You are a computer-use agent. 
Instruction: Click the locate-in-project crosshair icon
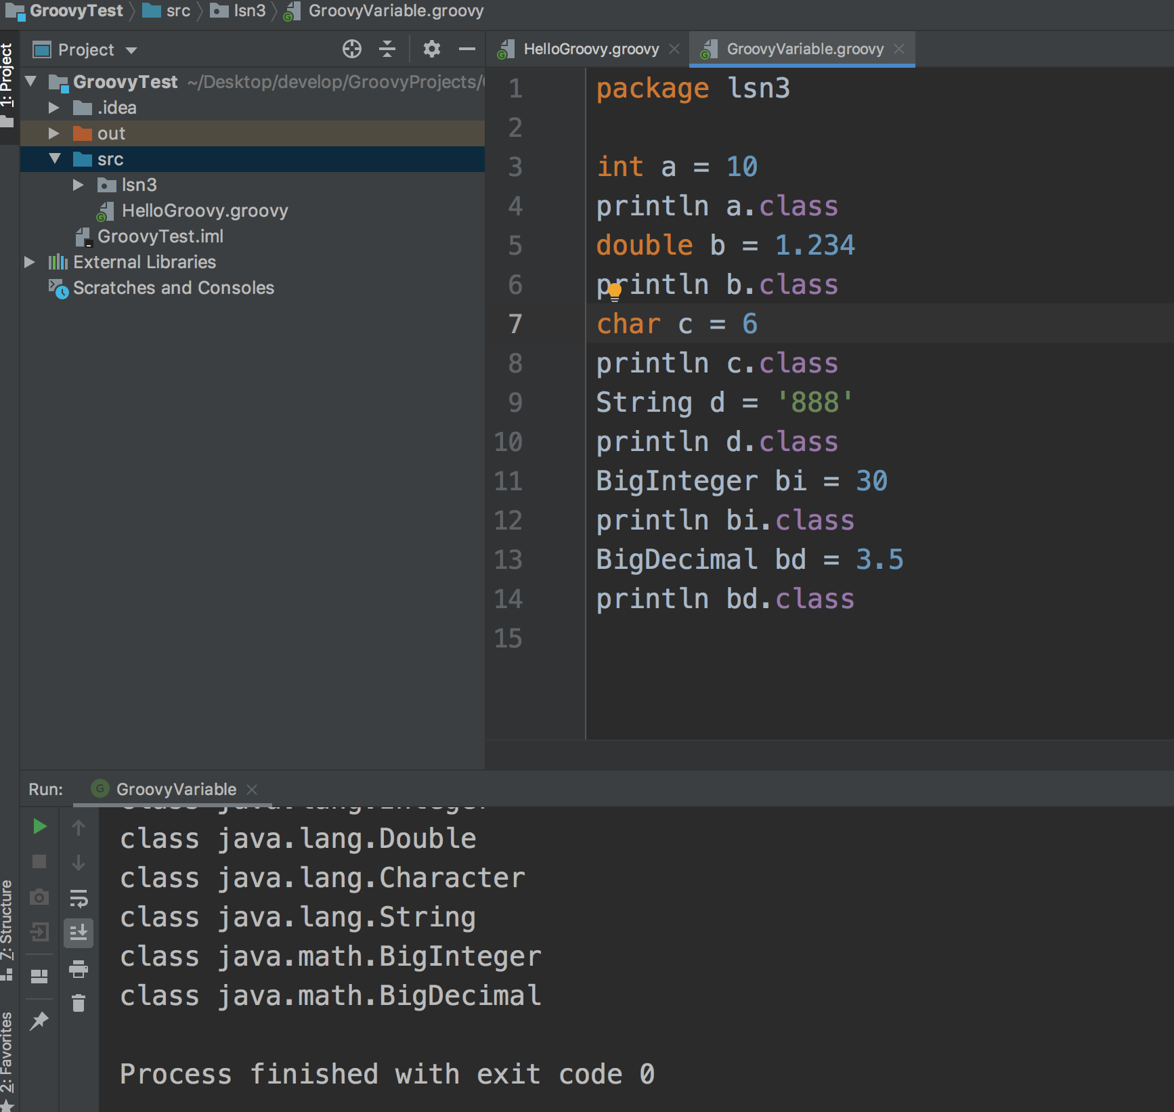pos(352,49)
